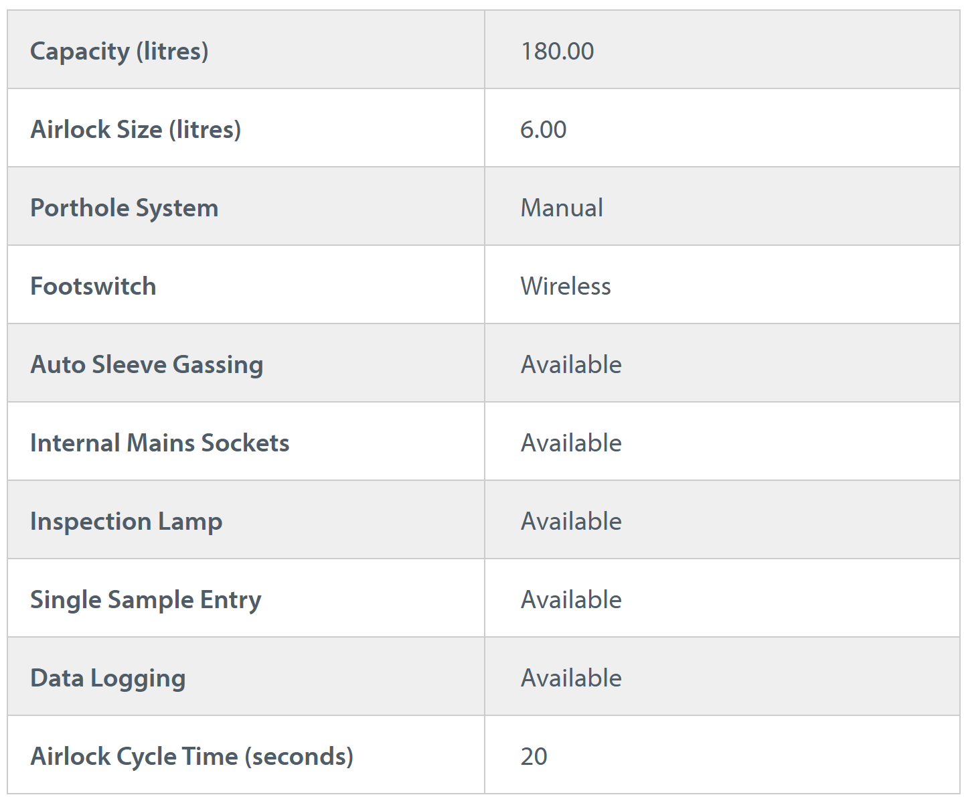964x797 pixels.
Task: Select the "Wireless" footswitch value
Action: pyautogui.click(x=566, y=286)
